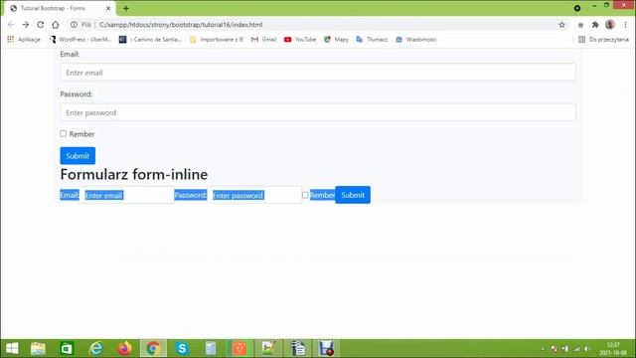Open the taskbar clock showing 12:37
636x358 pixels.
tap(613, 349)
